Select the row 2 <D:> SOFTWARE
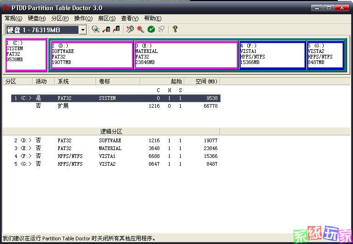This screenshot has height=244, width=353. click(116, 140)
